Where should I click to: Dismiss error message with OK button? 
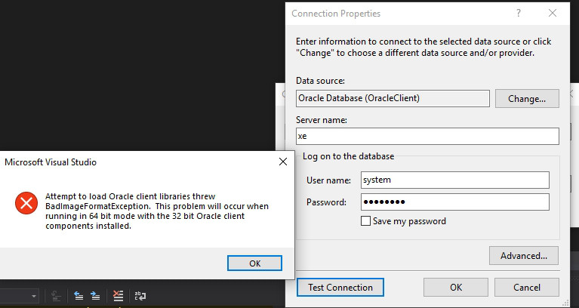click(x=255, y=263)
